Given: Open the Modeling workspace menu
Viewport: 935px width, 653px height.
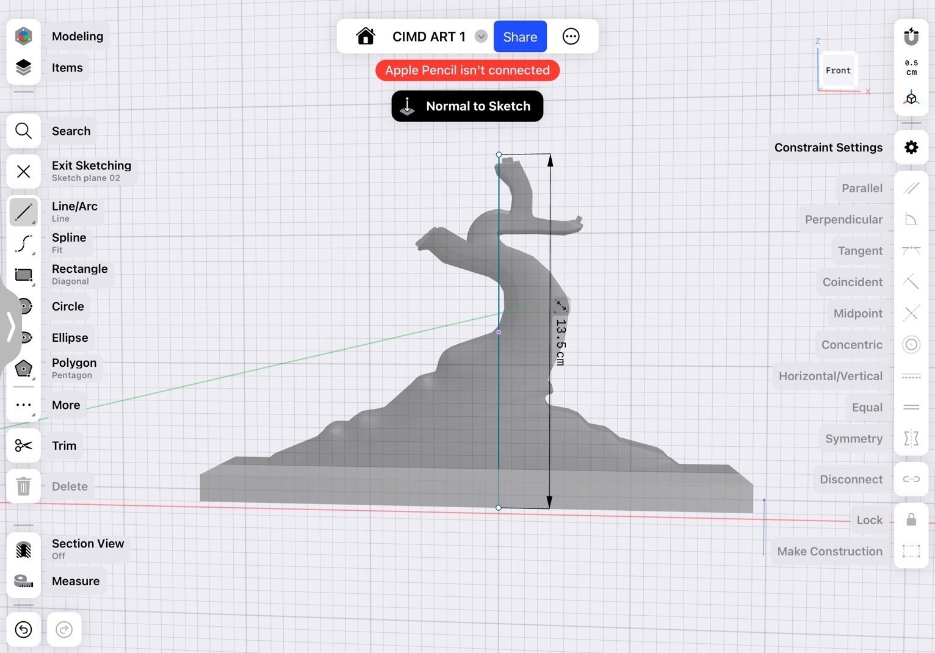Looking at the screenshot, I should point(24,36).
